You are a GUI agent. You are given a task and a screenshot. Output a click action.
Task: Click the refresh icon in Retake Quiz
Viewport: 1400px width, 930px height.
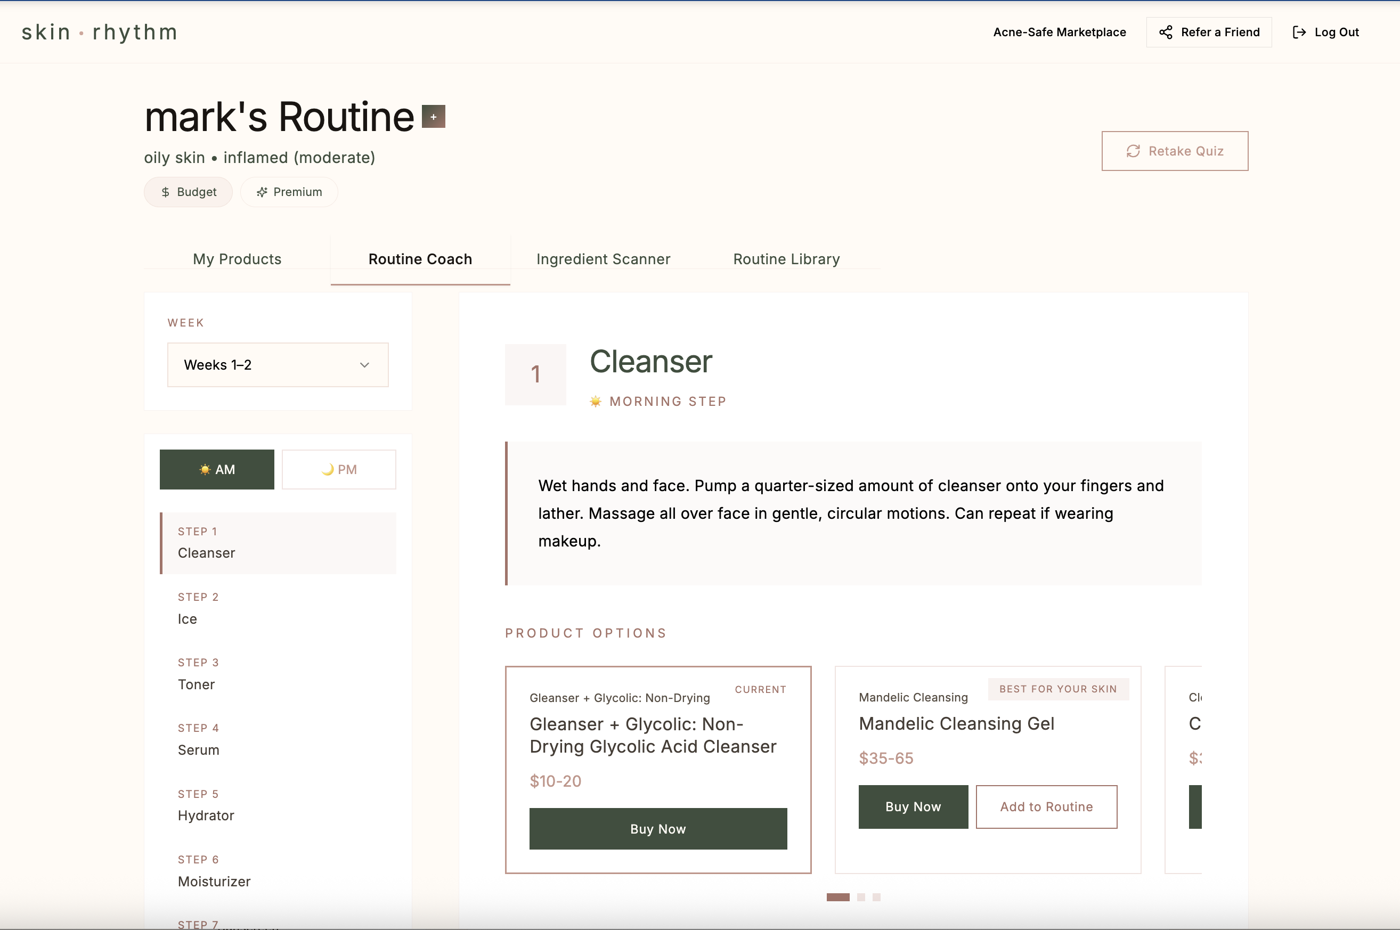pos(1133,151)
